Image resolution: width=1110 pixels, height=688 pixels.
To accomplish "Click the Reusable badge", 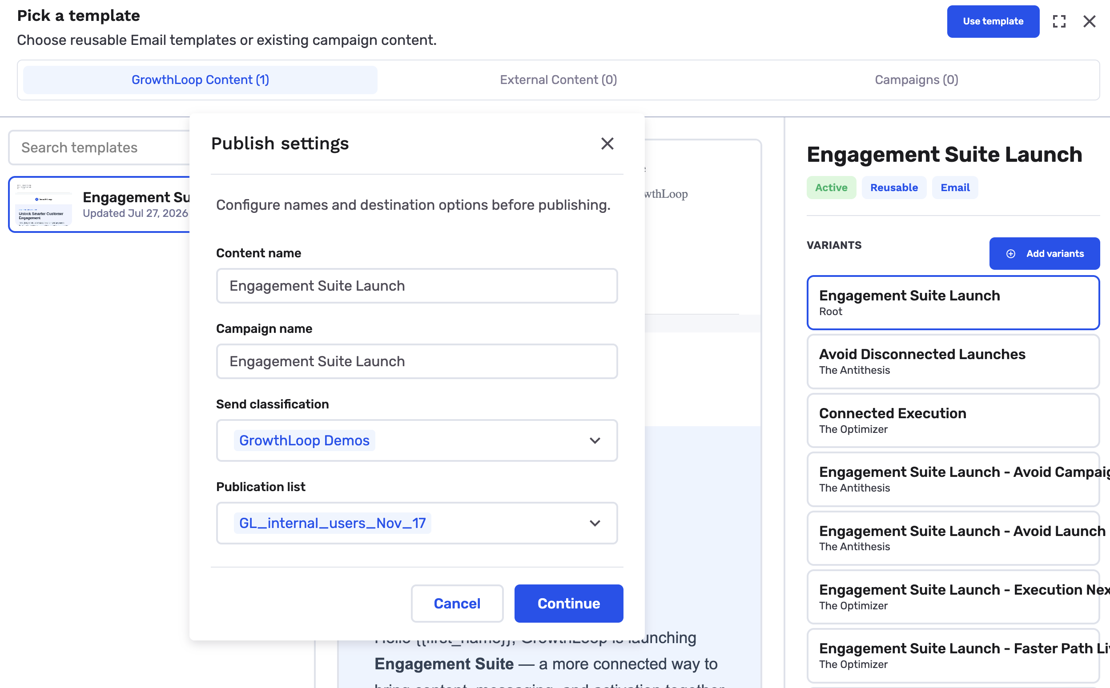I will coord(894,188).
